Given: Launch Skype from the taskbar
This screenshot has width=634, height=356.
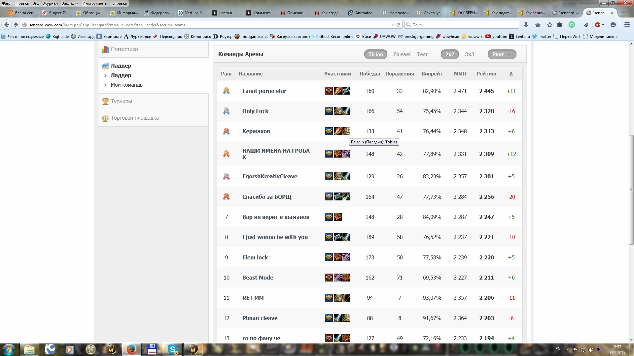Looking at the screenshot, I should click(173, 349).
